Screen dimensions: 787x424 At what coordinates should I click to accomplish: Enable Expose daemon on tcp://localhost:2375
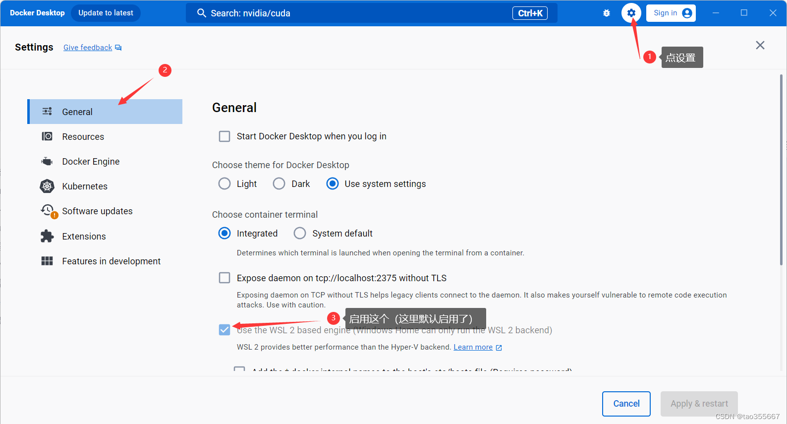tap(225, 278)
